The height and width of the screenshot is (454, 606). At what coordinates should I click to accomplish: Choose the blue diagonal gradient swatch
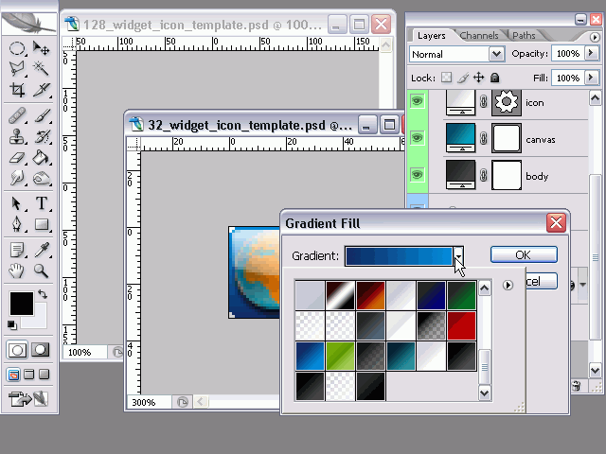(x=310, y=356)
